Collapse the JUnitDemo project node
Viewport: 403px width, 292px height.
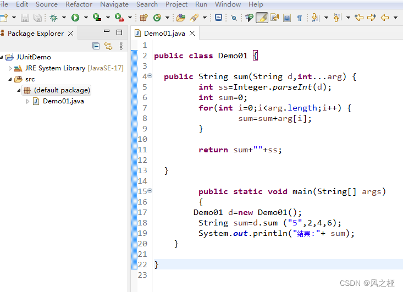pos(2,57)
